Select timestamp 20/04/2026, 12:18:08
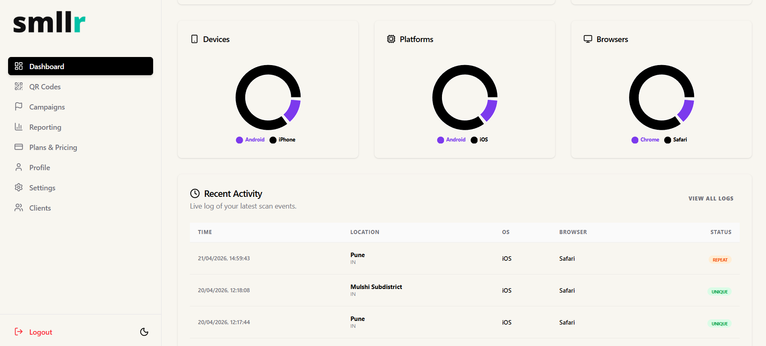Viewport: 766px width, 346px height. [224, 290]
